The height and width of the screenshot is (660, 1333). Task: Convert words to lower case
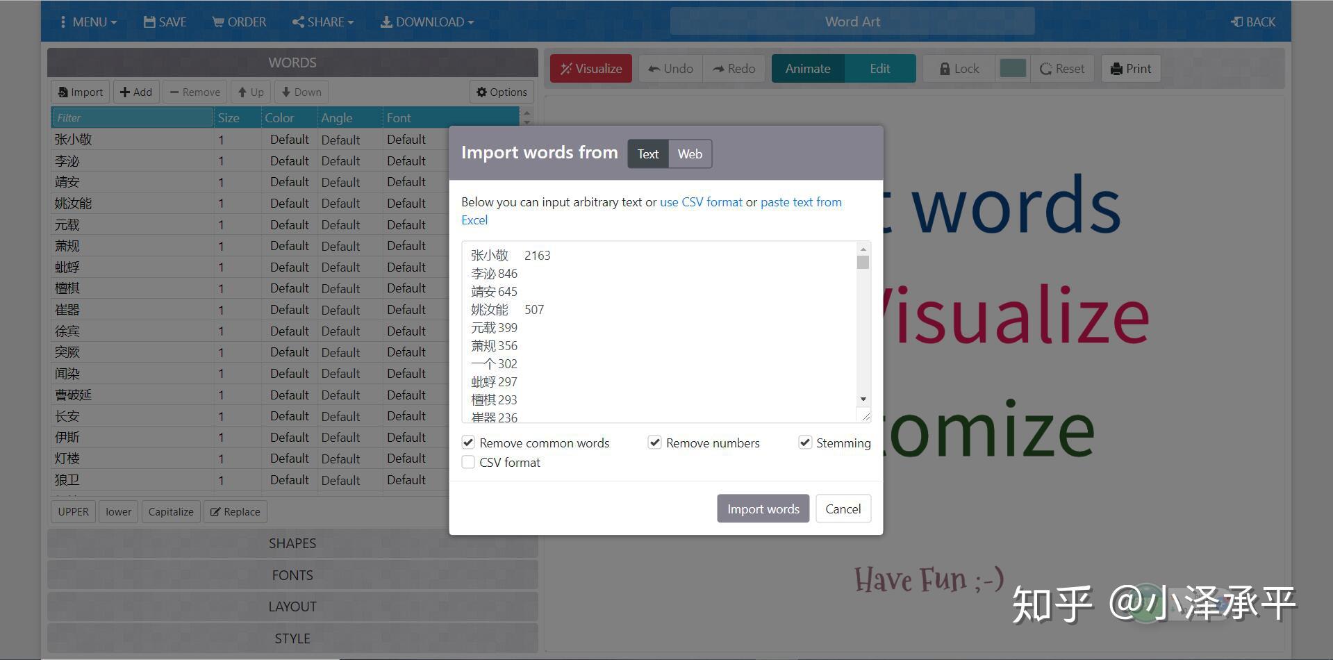pyautogui.click(x=118, y=512)
